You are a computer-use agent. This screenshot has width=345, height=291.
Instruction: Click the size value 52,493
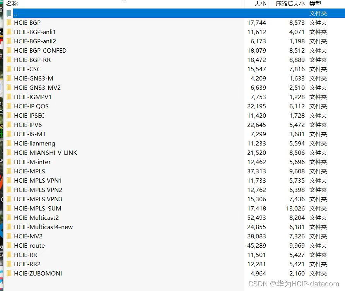click(256, 218)
